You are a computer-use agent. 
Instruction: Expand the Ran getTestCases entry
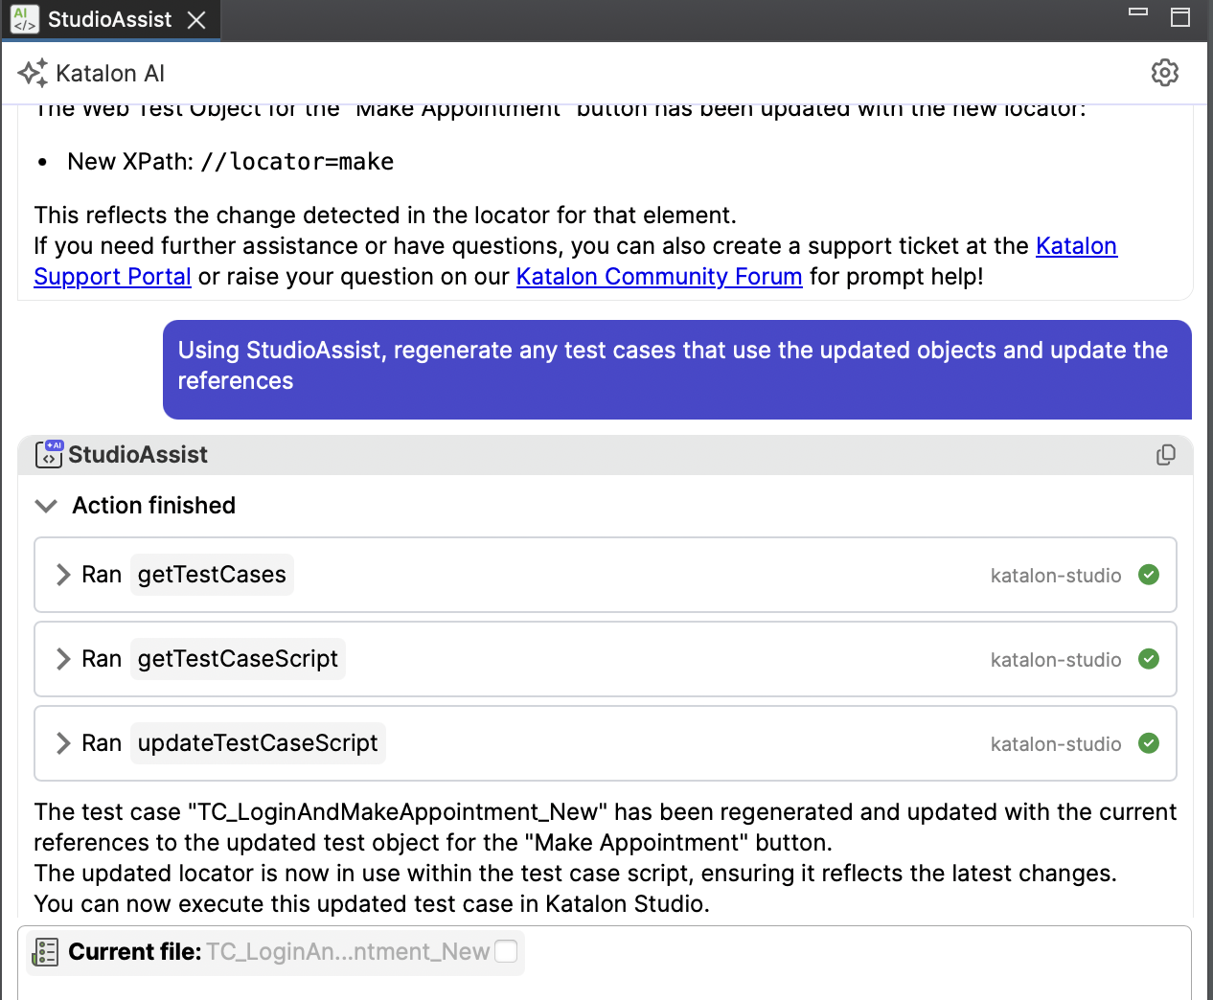(x=61, y=575)
